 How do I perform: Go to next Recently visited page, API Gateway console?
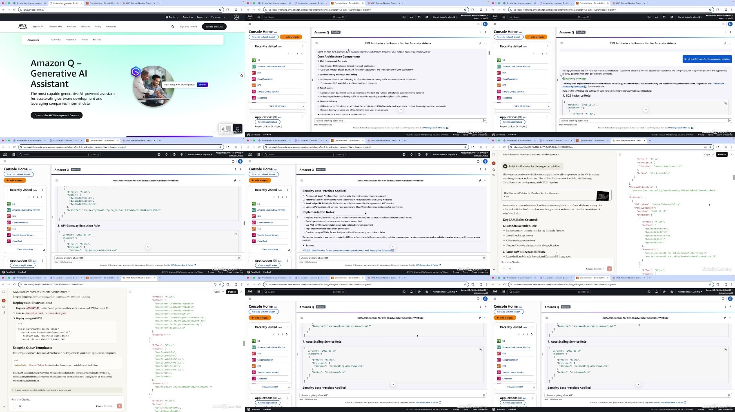42,197
